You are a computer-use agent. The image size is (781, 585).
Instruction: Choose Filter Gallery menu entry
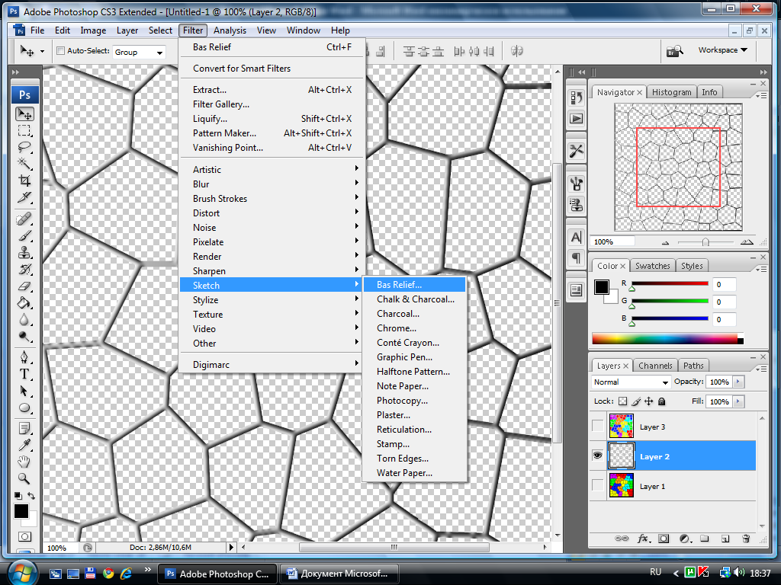coord(272,104)
